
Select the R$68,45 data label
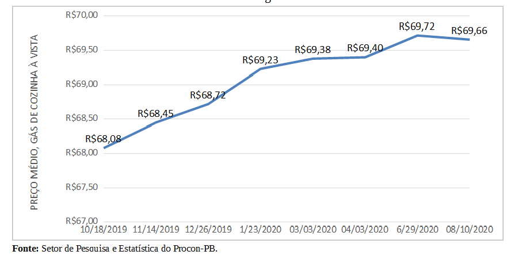tap(155, 113)
